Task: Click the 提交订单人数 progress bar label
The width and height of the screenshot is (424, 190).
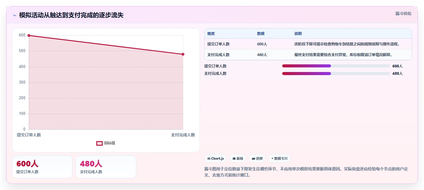Action: [x=215, y=66]
